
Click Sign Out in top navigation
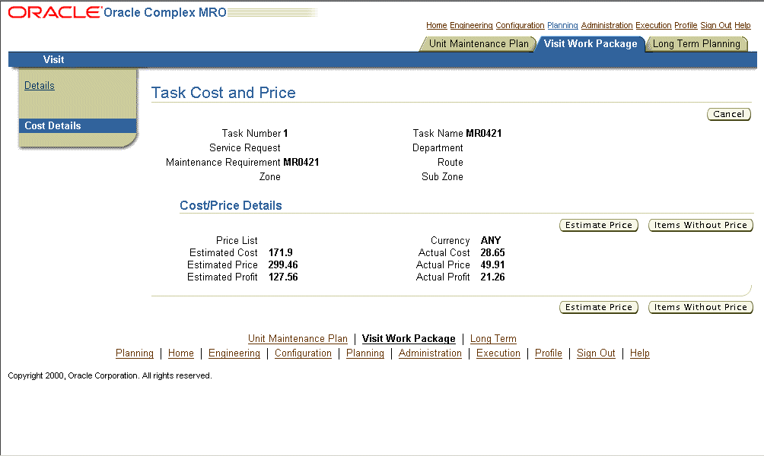tap(716, 25)
